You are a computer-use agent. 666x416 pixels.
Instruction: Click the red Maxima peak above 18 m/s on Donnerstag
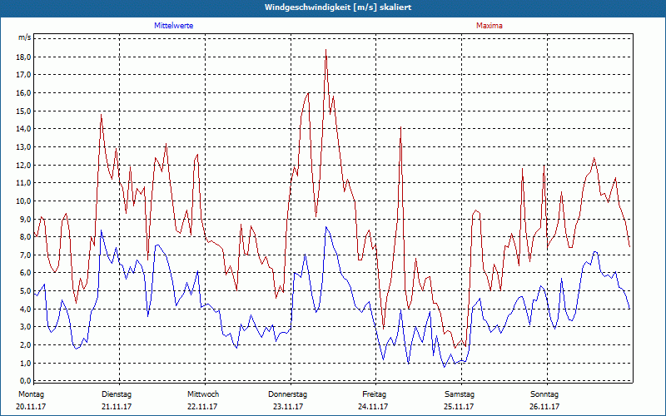tap(326, 50)
